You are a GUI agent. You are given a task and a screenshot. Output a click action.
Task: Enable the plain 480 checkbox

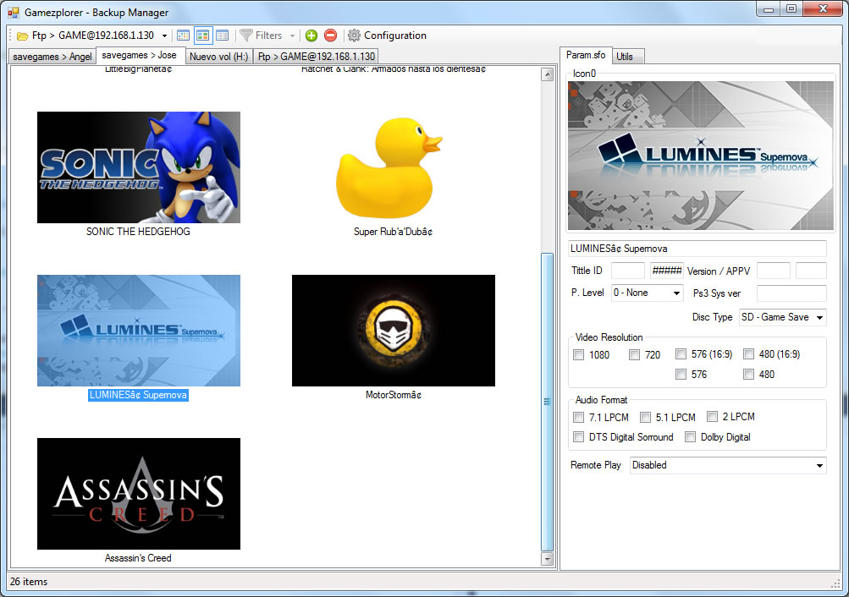pos(749,375)
